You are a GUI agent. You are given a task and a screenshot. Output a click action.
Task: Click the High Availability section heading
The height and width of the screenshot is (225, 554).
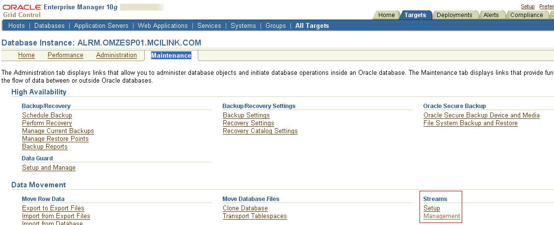(39, 92)
